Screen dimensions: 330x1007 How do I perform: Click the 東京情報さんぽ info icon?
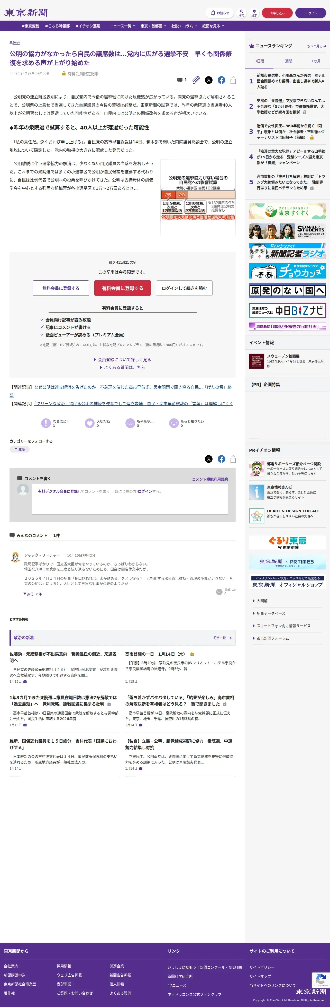tap(256, 492)
